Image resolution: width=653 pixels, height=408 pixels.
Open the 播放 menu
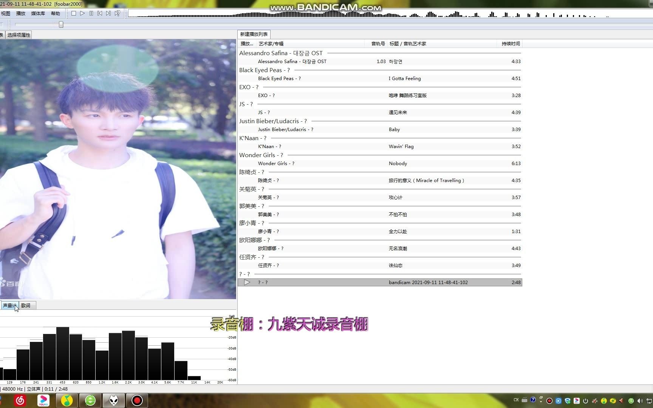click(x=21, y=13)
